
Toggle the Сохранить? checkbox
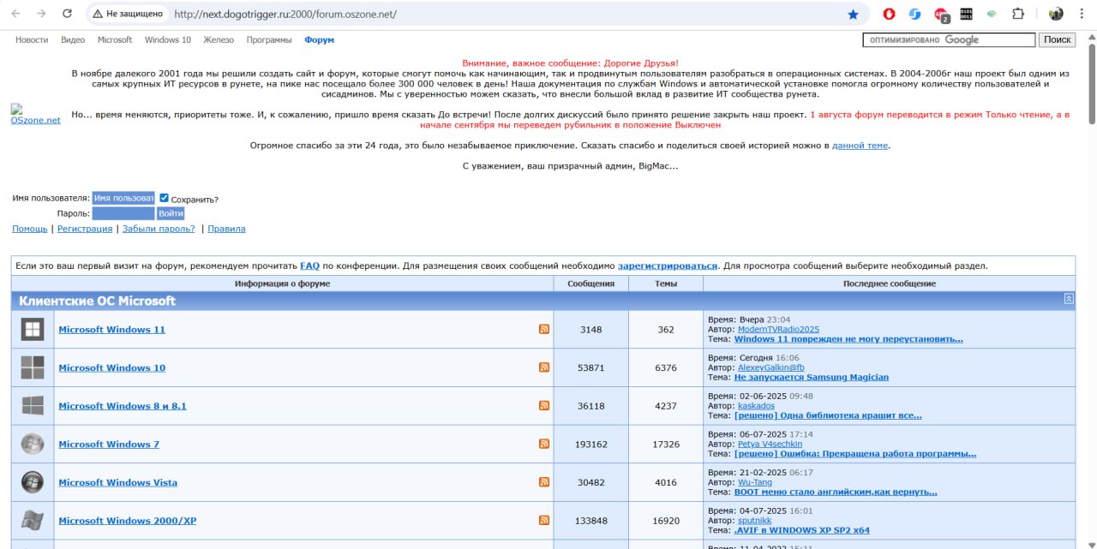[x=165, y=198]
